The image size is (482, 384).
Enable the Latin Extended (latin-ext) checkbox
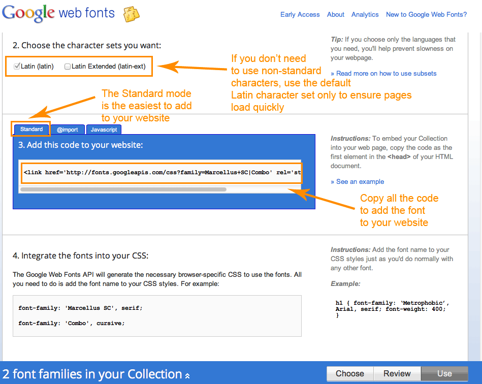[68, 67]
